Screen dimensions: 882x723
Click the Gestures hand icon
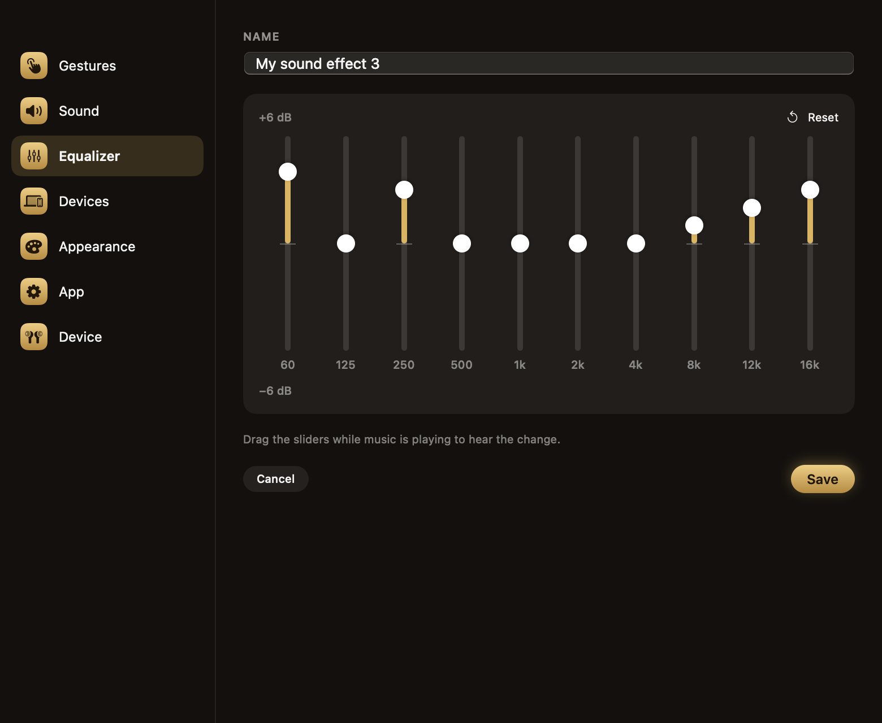[34, 66]
